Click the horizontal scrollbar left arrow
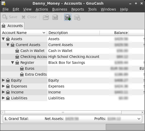This screenshot has width=145, height=131. 3,112
